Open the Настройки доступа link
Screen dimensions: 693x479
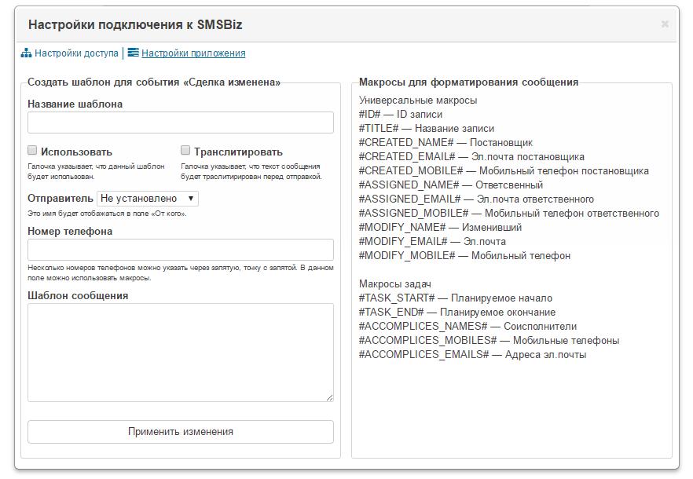click(x=76, y=53)
